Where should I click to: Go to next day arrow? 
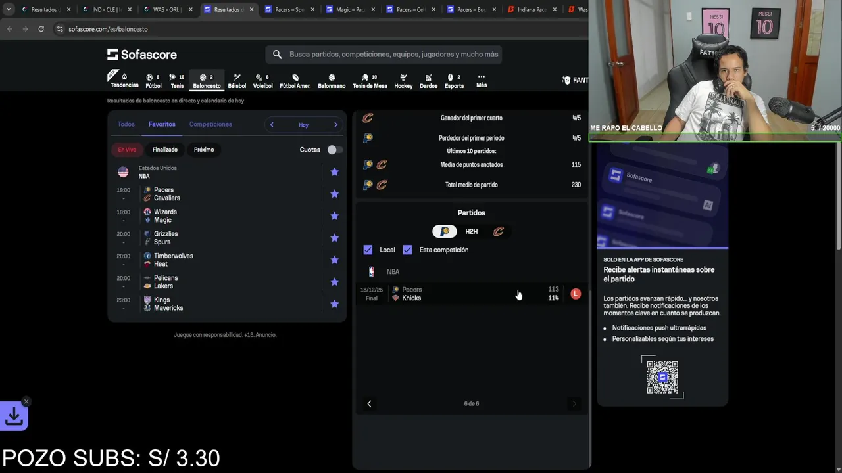[335, 125]
